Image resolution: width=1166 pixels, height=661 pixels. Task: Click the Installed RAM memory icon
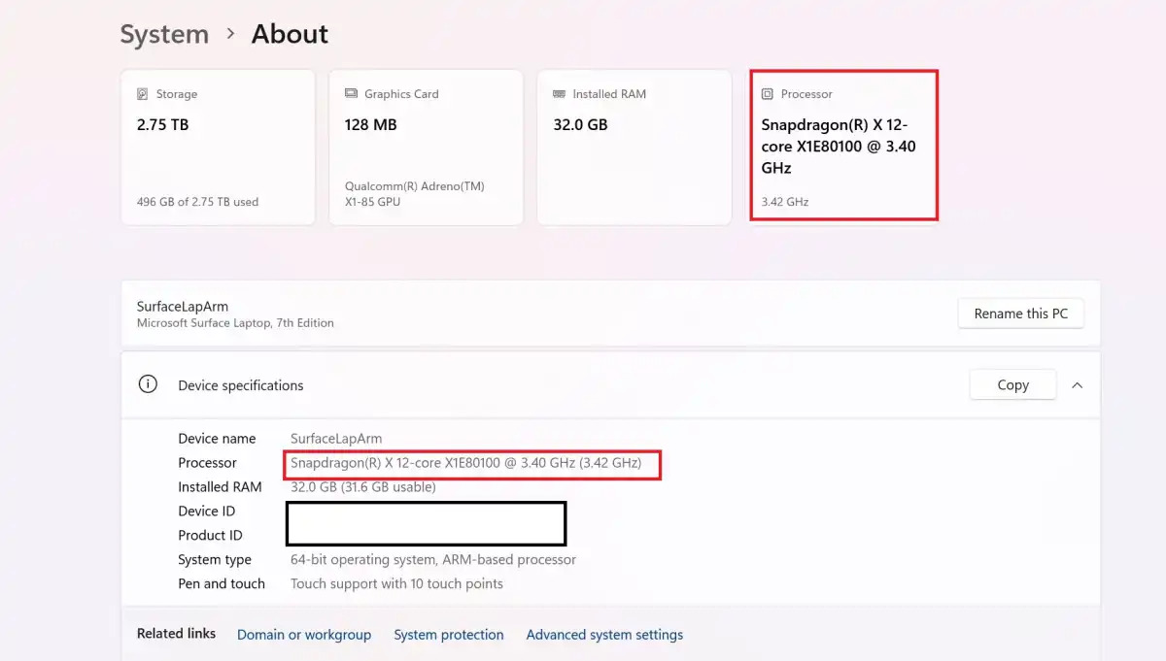click(x=560, y=94)
